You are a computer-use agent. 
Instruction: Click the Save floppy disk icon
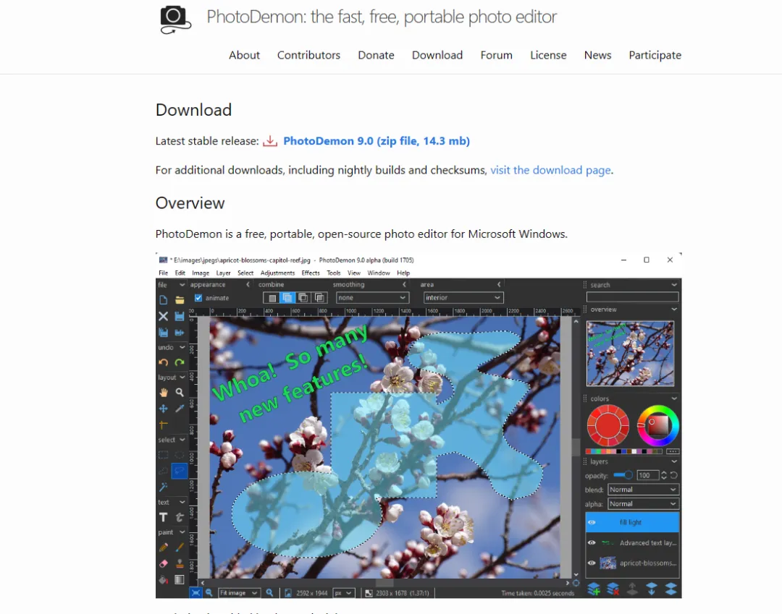coord(180,316)
